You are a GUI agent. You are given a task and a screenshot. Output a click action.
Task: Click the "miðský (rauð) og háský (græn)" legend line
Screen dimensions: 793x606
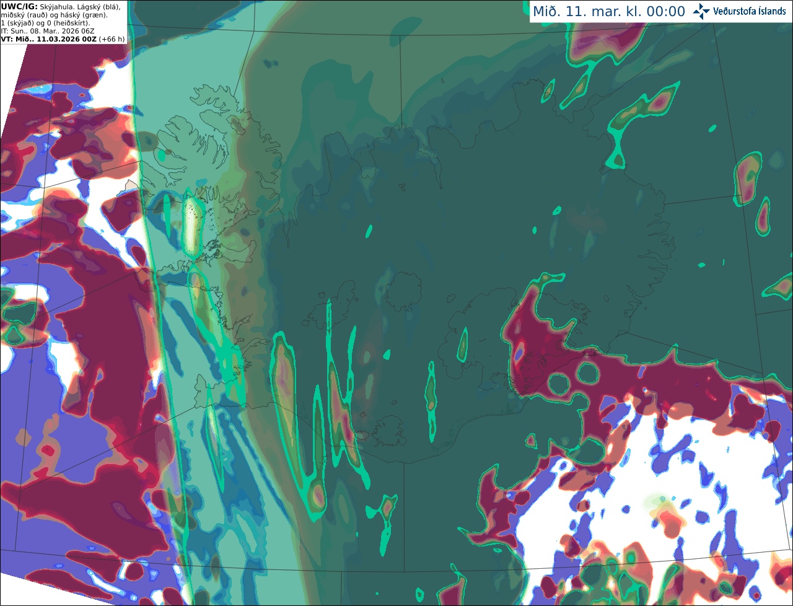[54, 14]
